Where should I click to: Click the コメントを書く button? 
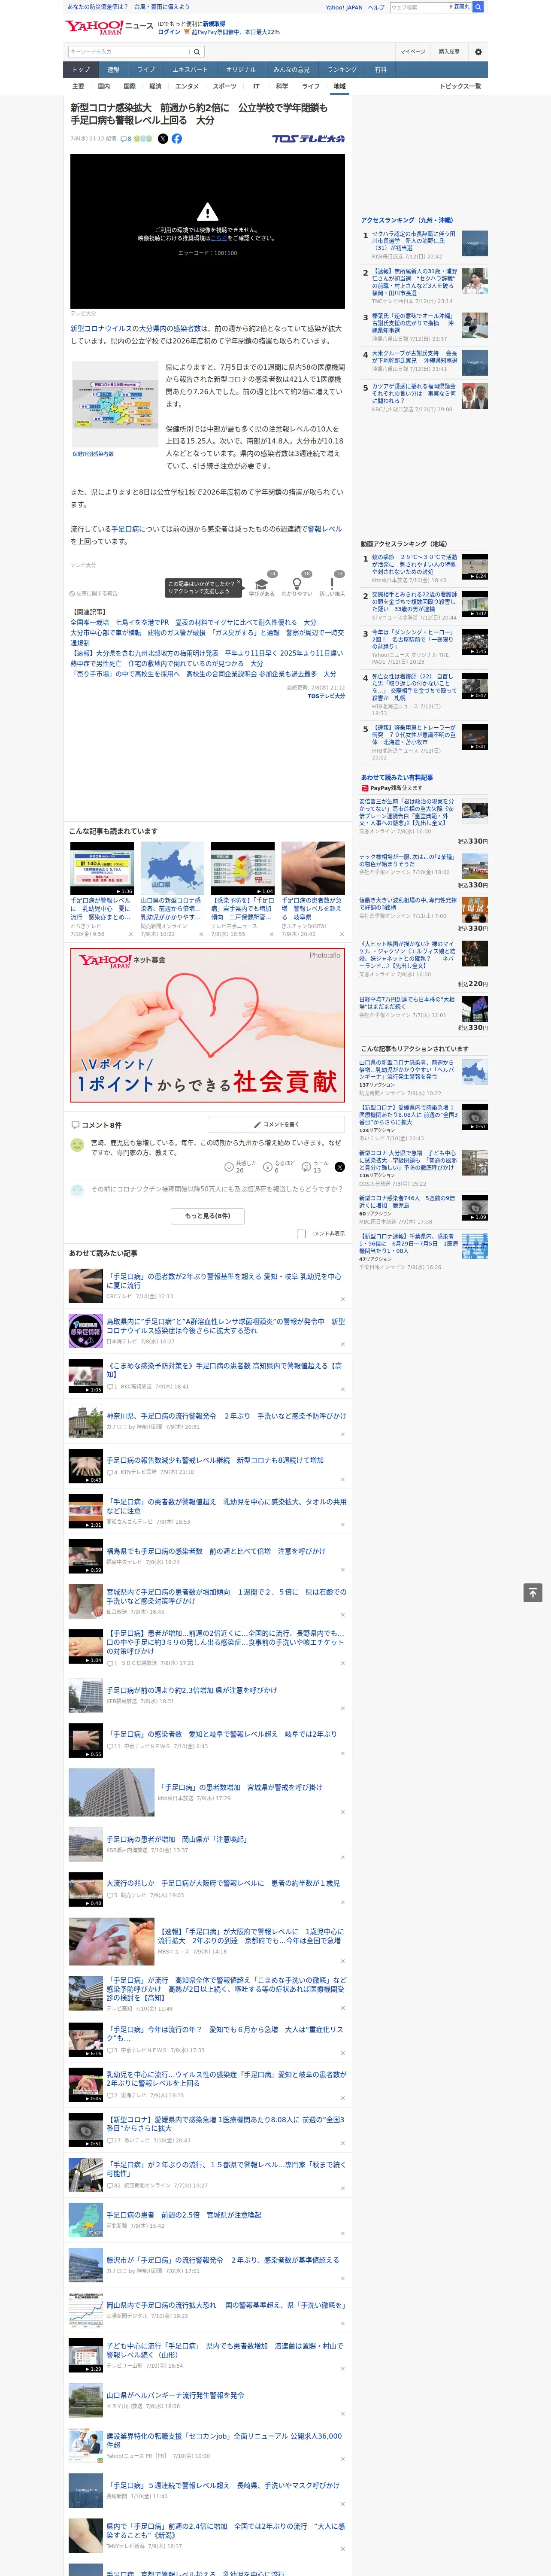pos(276,1125)
